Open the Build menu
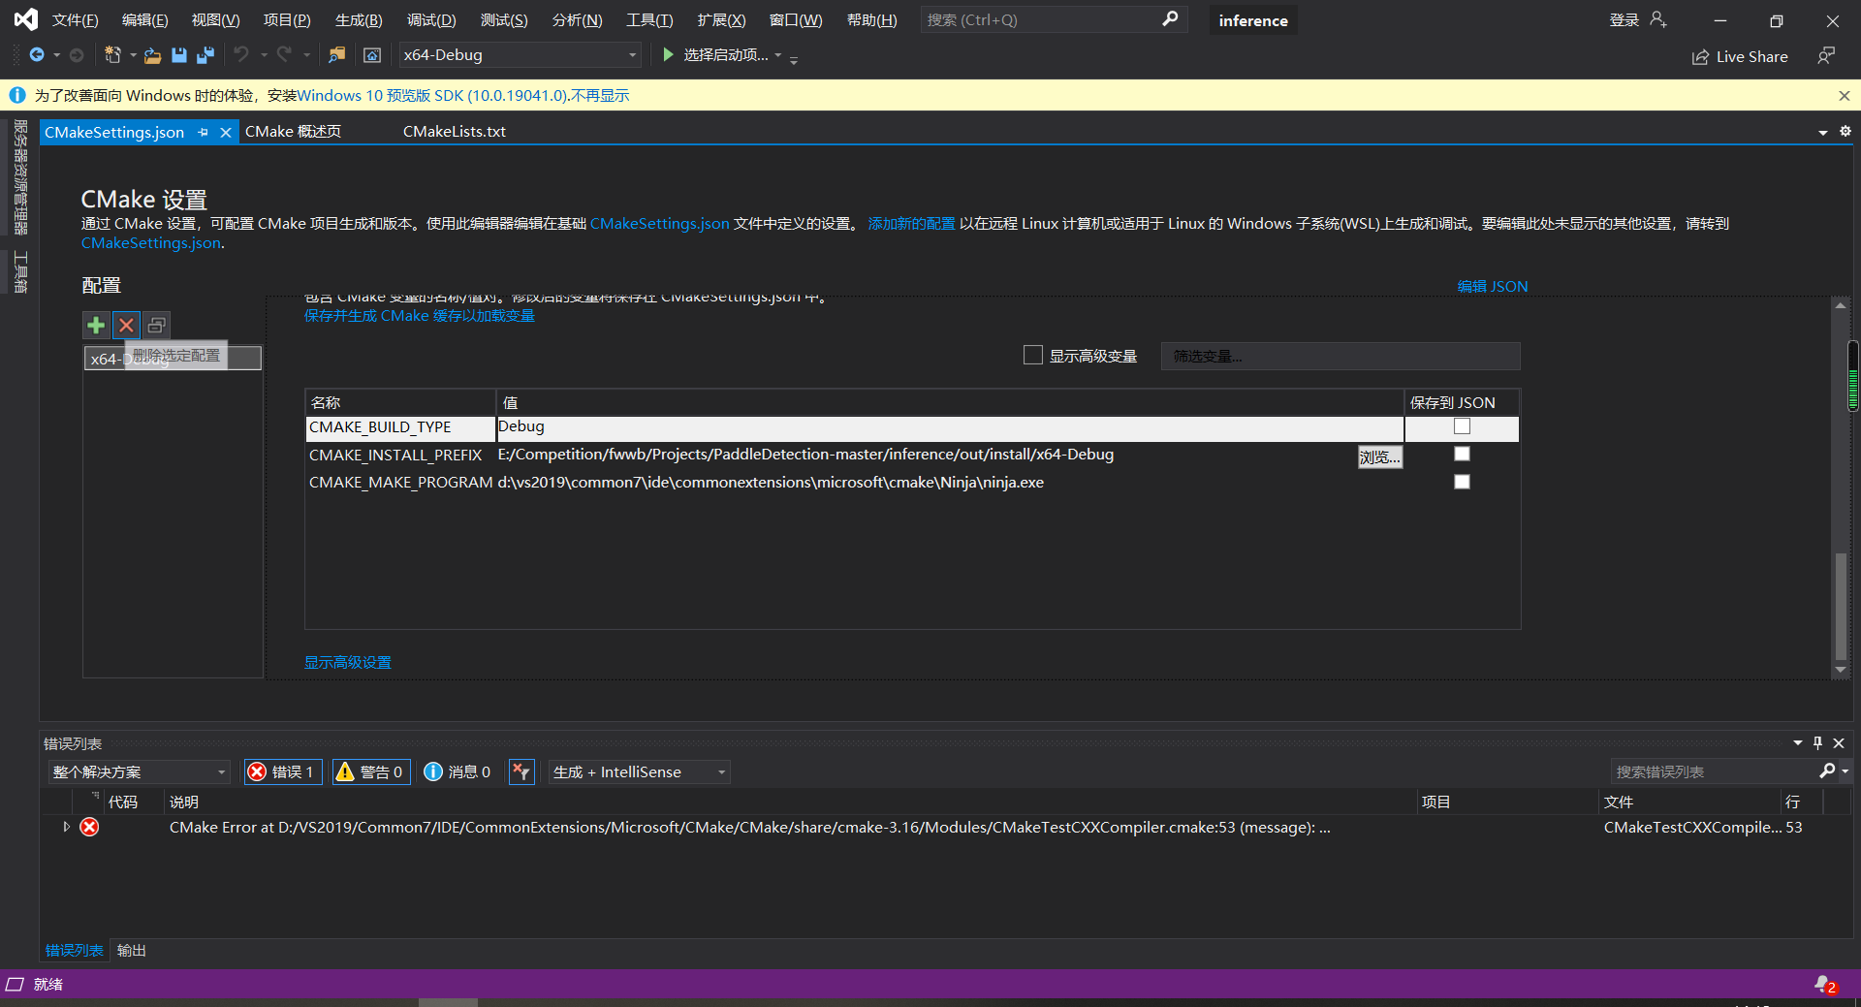The height and width of the screenshot is (1007, 1861). click(x=359, y=19)
